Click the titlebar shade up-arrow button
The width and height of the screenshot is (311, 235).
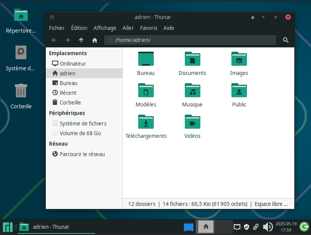click(x=253, y=17)
